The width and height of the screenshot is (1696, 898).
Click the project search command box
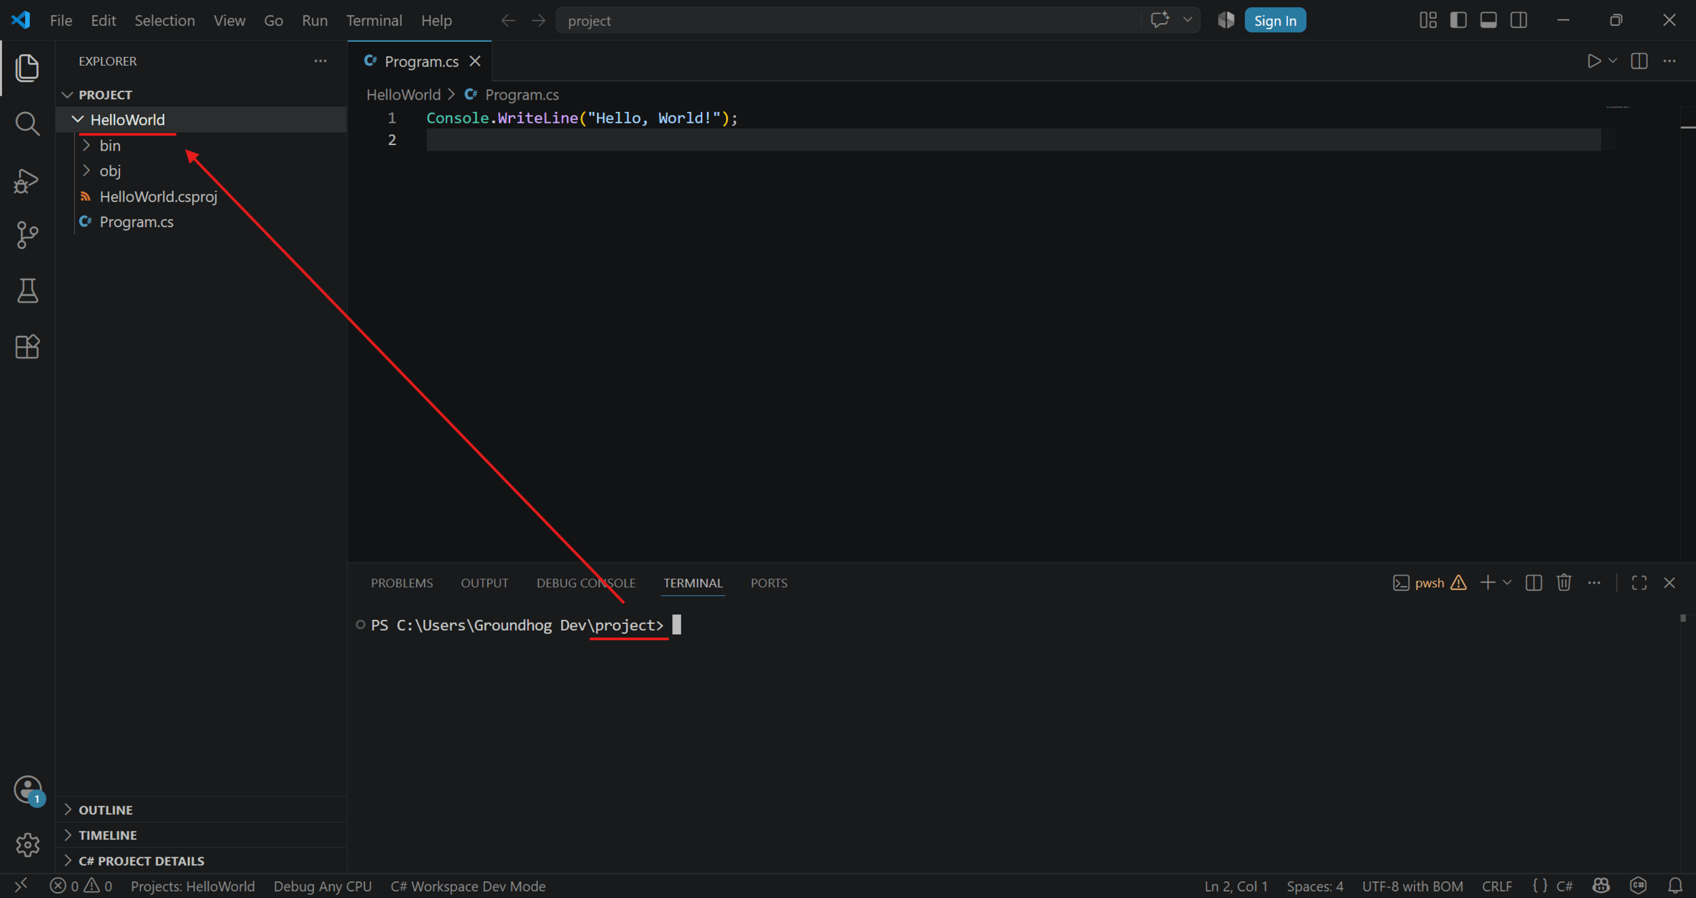848,20
